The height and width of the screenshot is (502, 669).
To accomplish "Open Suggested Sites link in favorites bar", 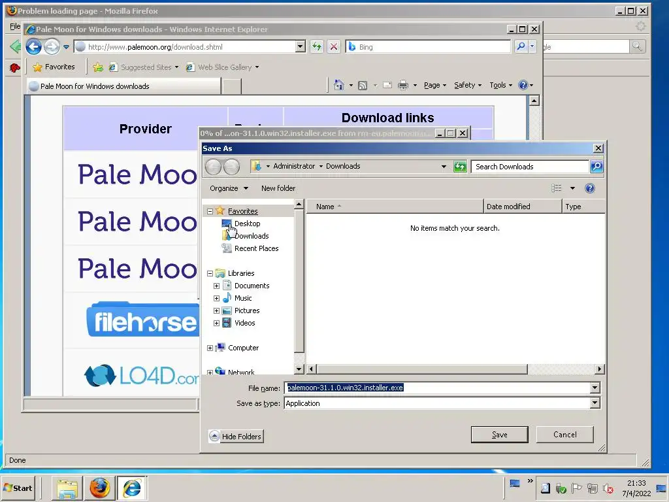I will [x=143, y=67].
